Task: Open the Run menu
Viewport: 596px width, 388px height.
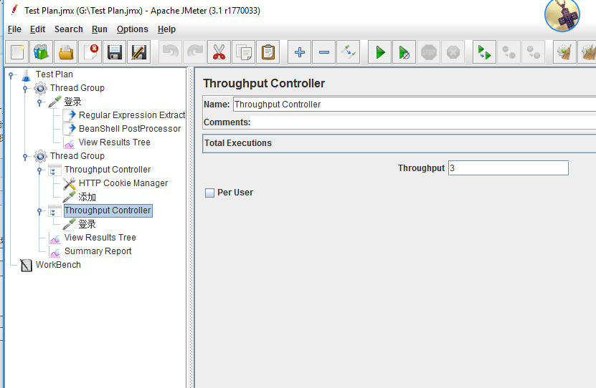Action: pyautogui.click(x=99, y=29)
